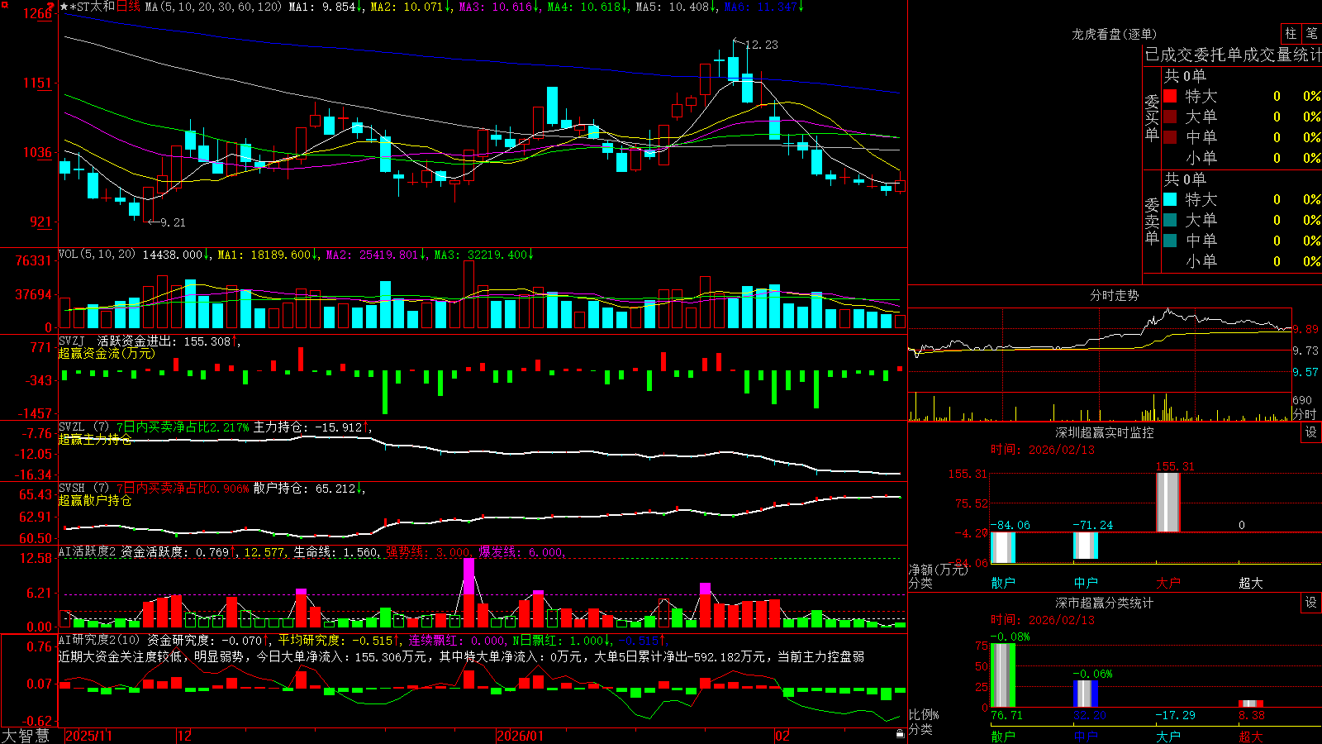Click the star icon before *ST太和
The height and width of the screenshot is (744, 1322).
(x=64, y=7)
